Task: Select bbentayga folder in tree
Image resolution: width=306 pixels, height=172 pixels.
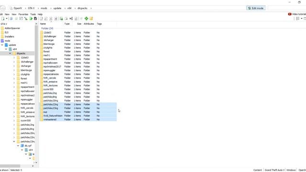Action: tap(26, 70)
